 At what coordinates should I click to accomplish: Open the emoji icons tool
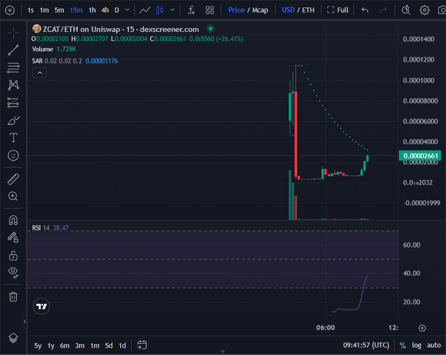pyautogui.click(x=13, y=155)
